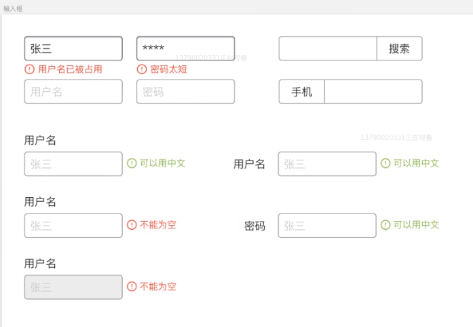Click the 手机 addon label
Screen dimensions: 473x327
tap(302, 92)
